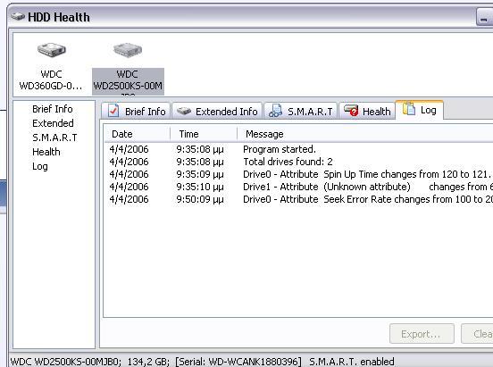Open the Health tab
The width and height of the screenshot is (493, 367).
[367, 111]
